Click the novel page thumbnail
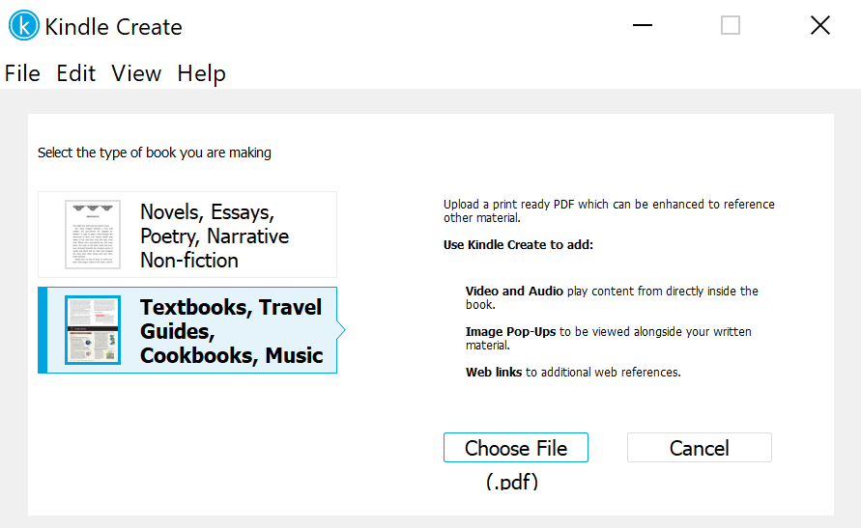Image resolution: width=861 pixels, height=528 pixels. (x=93, y=235)
